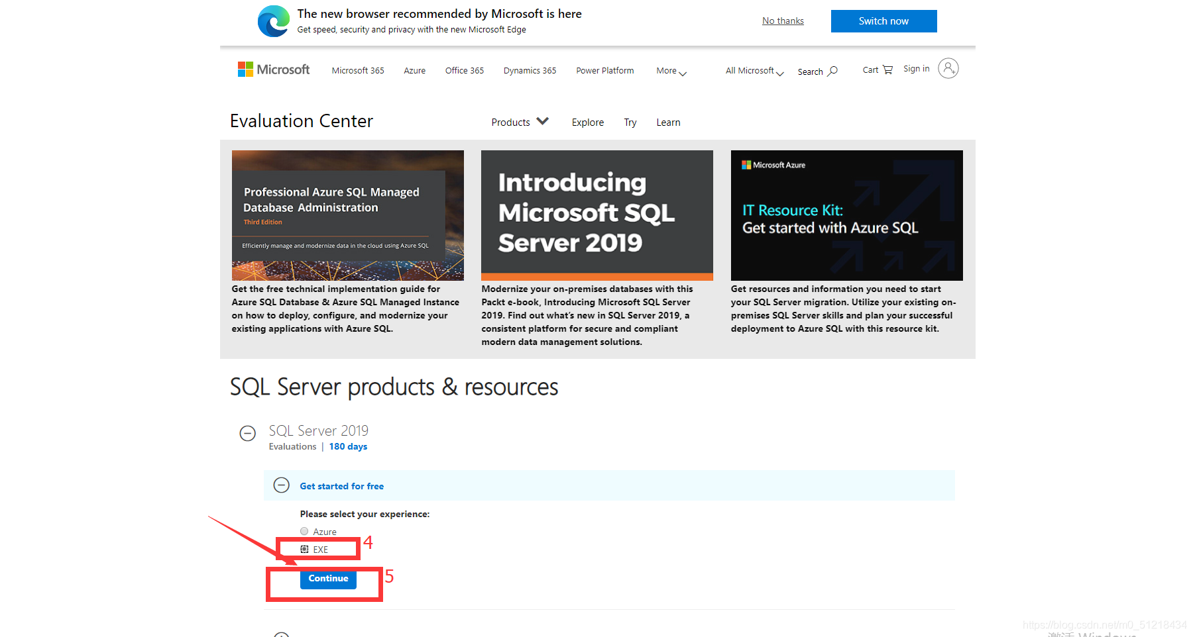Open the IT Resource Kit Azure SQL thumbnail
Image resolution: width=1193 pixels, height=637 pixels.
[x=847, y=215]
